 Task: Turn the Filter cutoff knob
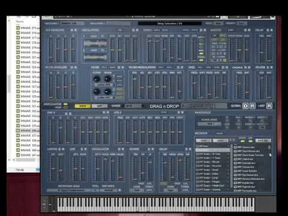point(97,79)
